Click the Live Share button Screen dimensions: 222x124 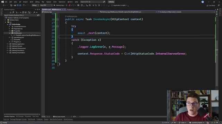211,6
